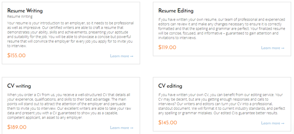Click the Resume Writing description paragraph
Image resolution: width=294 pixels, height=134 pixels.
point(71,34)
